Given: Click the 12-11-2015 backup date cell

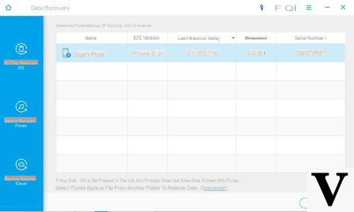Looking at the screenshot, I should [202, 54].
